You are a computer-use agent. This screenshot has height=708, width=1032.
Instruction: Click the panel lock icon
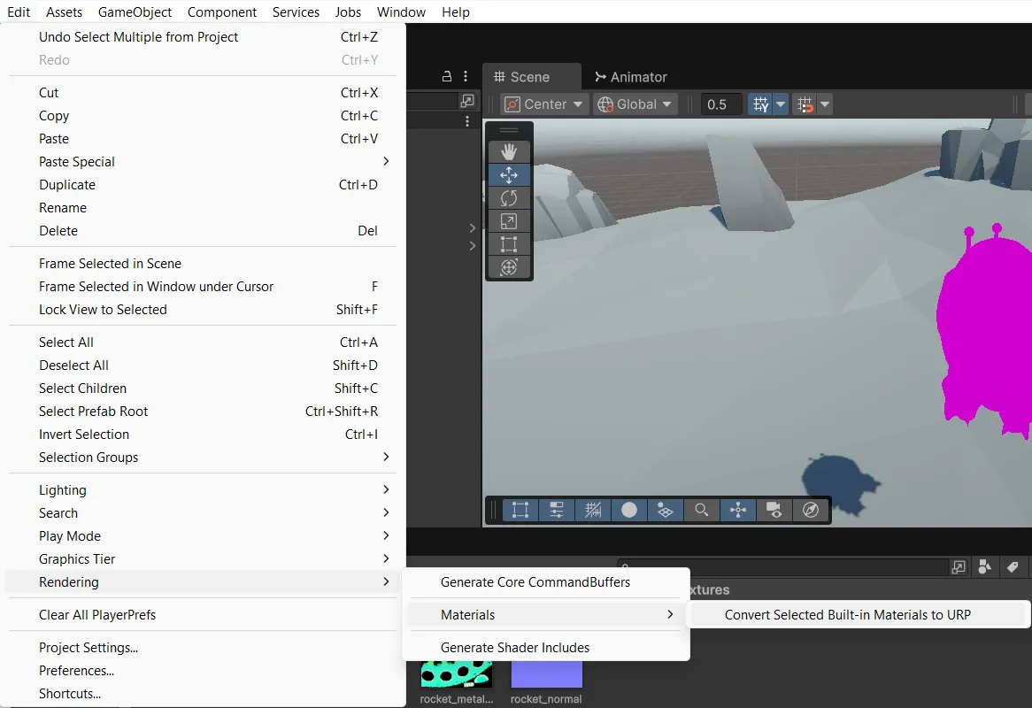coord(447,76)
